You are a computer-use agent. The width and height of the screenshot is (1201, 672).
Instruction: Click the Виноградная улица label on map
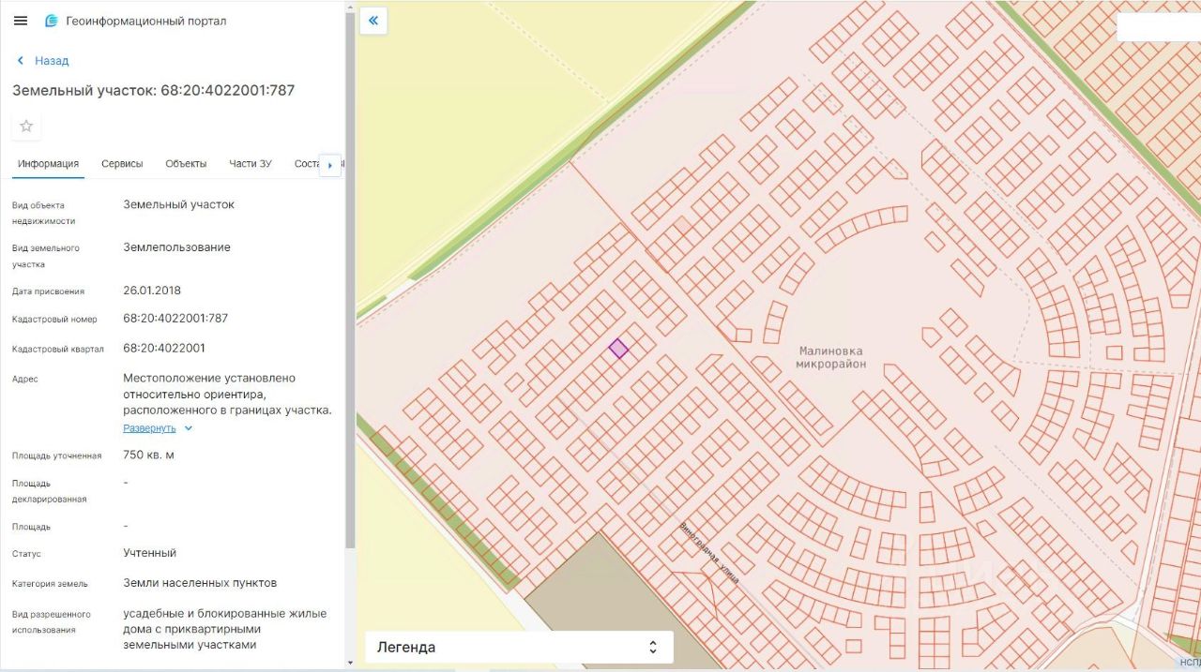pyautogui.click(x=709, y=553)
